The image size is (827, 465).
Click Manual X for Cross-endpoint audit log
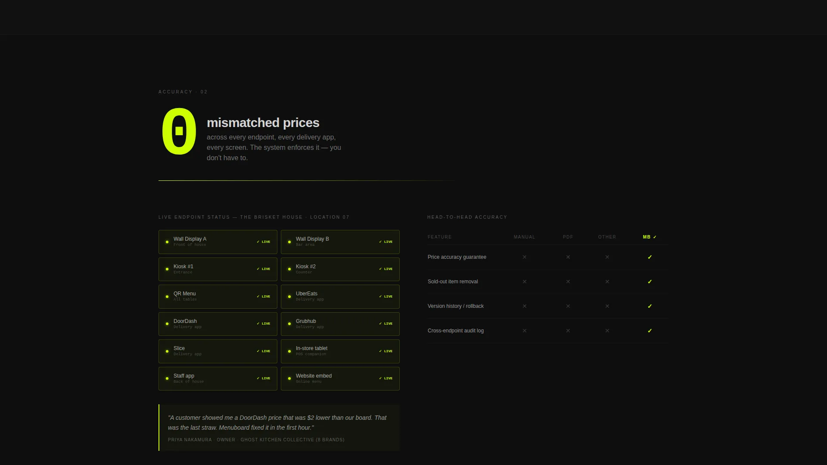click(525, 331)
